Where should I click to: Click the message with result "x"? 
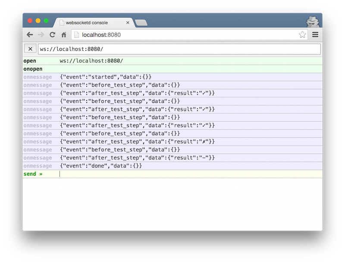pyautogui.click(x=137, y=142)
